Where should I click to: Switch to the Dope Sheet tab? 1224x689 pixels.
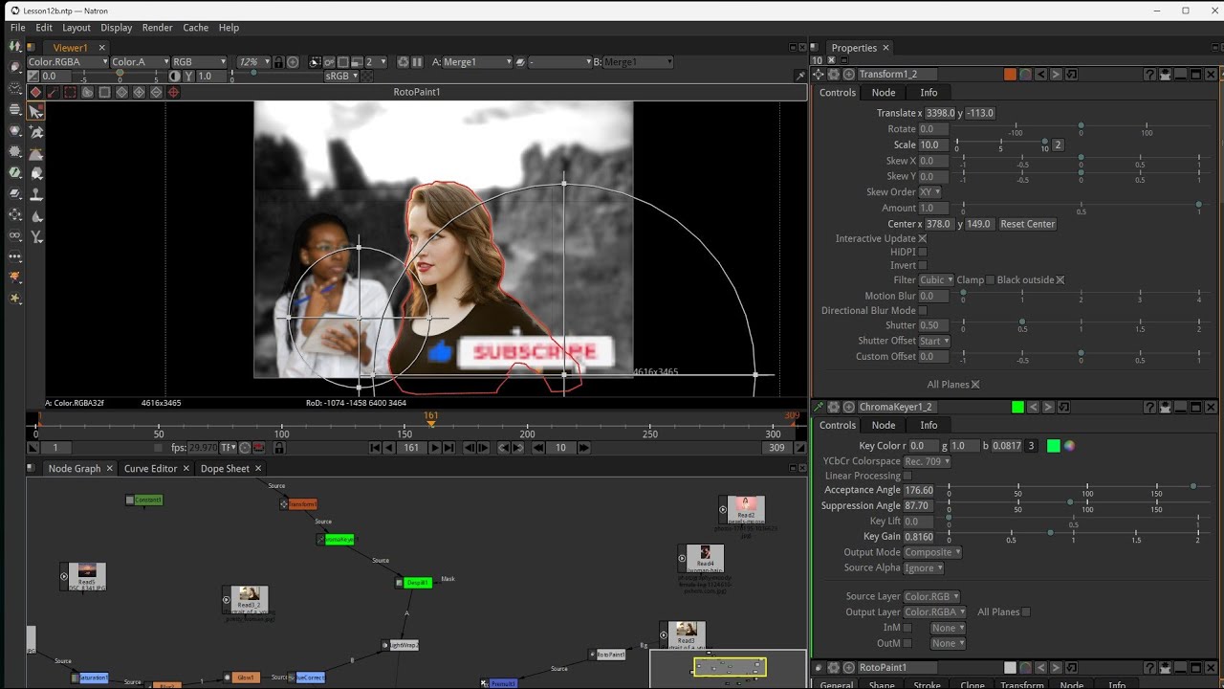(225, 468)
